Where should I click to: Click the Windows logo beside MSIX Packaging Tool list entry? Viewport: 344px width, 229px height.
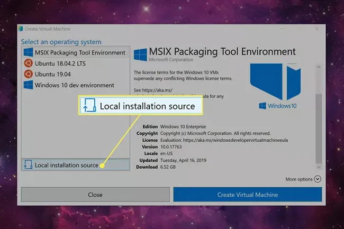pos(28,53)
